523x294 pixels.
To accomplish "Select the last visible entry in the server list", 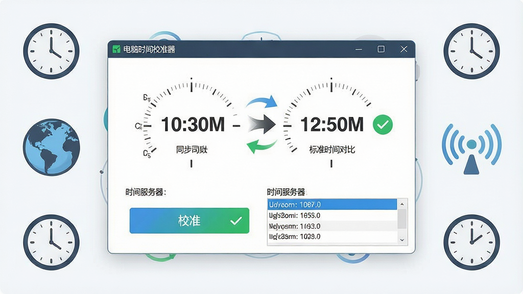I will [x=332, y=237].
